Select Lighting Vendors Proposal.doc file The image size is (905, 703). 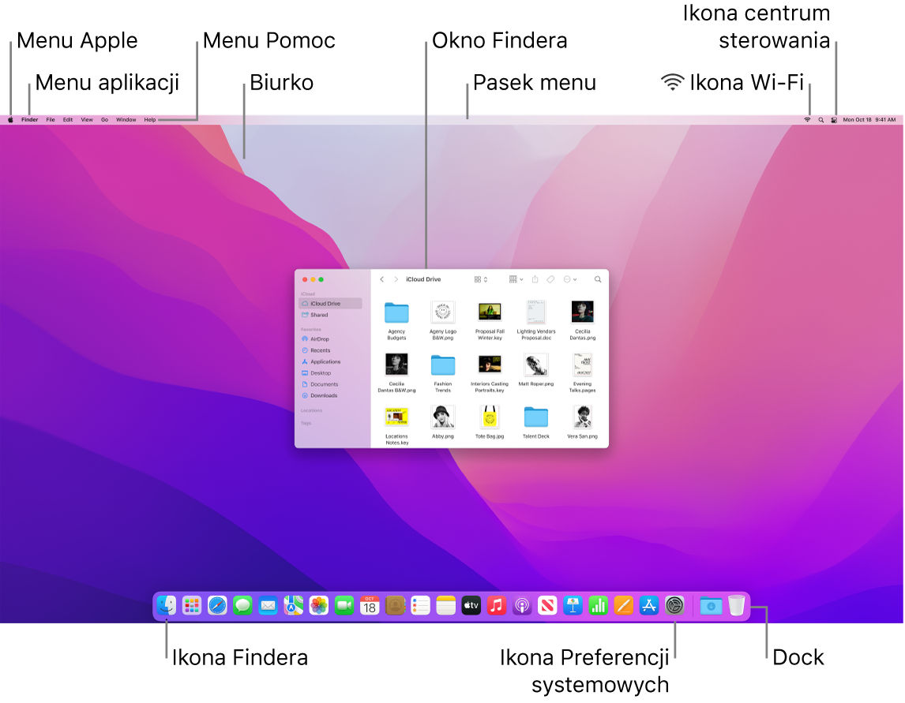pos(536,320)
